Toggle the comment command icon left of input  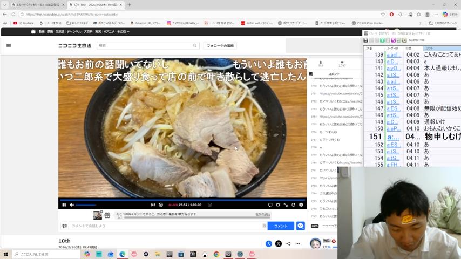(x=65, y=226)
